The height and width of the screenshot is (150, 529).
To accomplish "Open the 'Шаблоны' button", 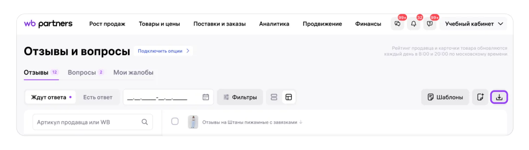I will pos(445,97).
